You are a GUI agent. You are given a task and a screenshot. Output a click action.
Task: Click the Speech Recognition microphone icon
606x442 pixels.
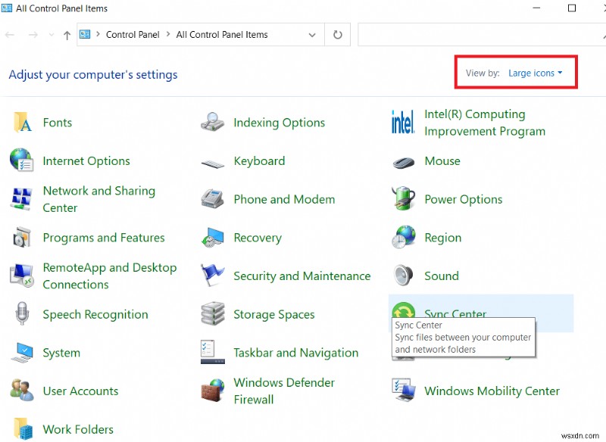pyautogui.click(x=22, y=315)
